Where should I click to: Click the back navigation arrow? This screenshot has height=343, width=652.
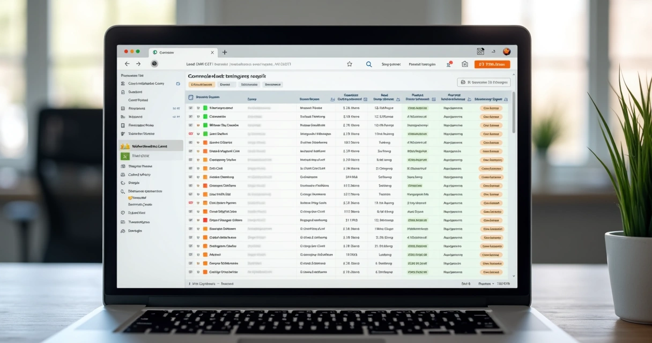tap(127, 64)
